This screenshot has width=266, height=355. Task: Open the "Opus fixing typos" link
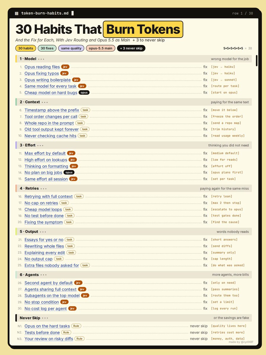pyautogui.click(x=42, y=73)
